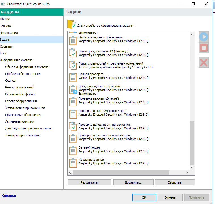Select Поиск вредоносного ПО (Пятница) text

click(103, 51)
